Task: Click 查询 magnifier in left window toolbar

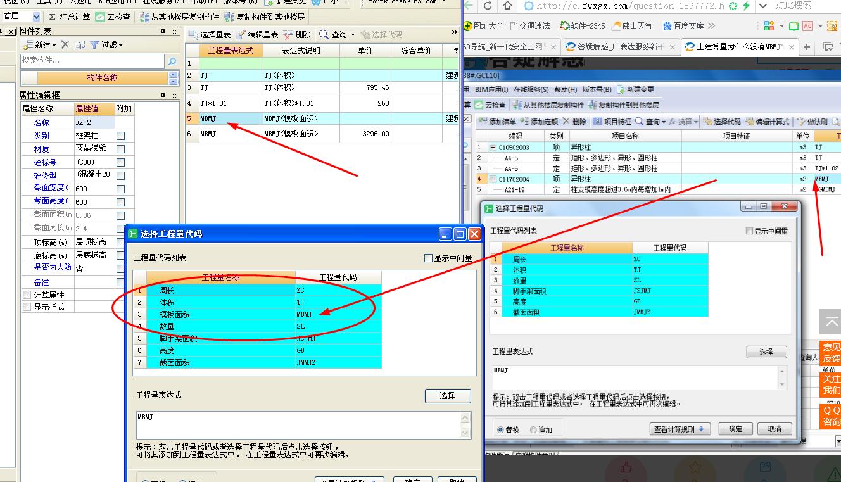Action: point(324,35)
